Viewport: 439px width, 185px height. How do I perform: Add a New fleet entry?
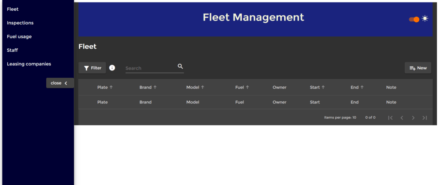point(418,68)
